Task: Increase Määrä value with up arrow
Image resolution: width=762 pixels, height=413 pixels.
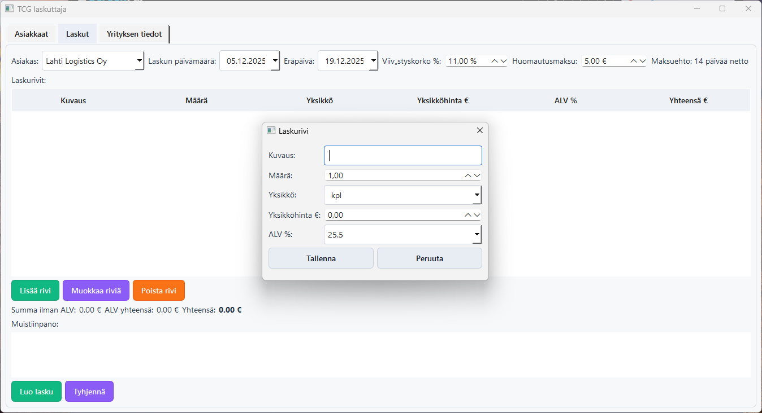Action: click(468, 175)
